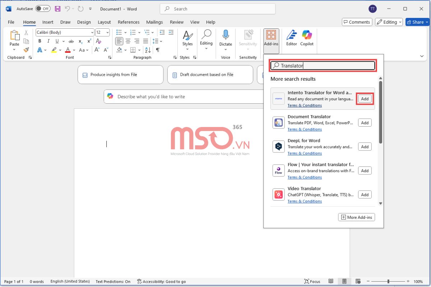
Task: Toggle Show/Hide paragraph marks
Action: (x=158, y=50)
